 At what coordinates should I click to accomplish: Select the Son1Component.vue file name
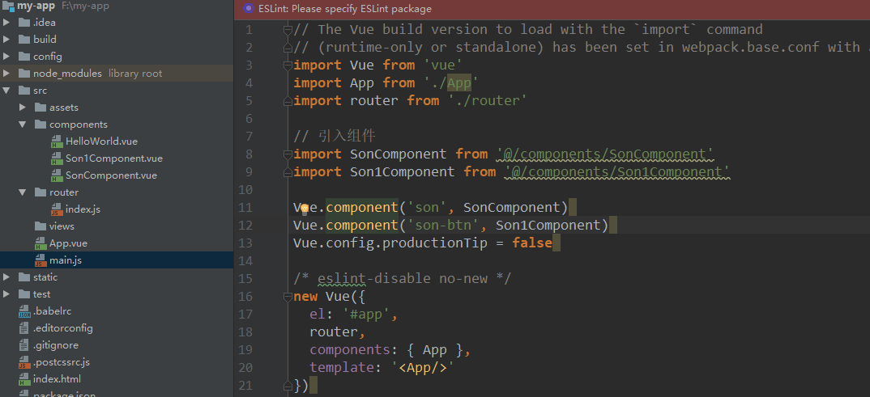point(113,158)
